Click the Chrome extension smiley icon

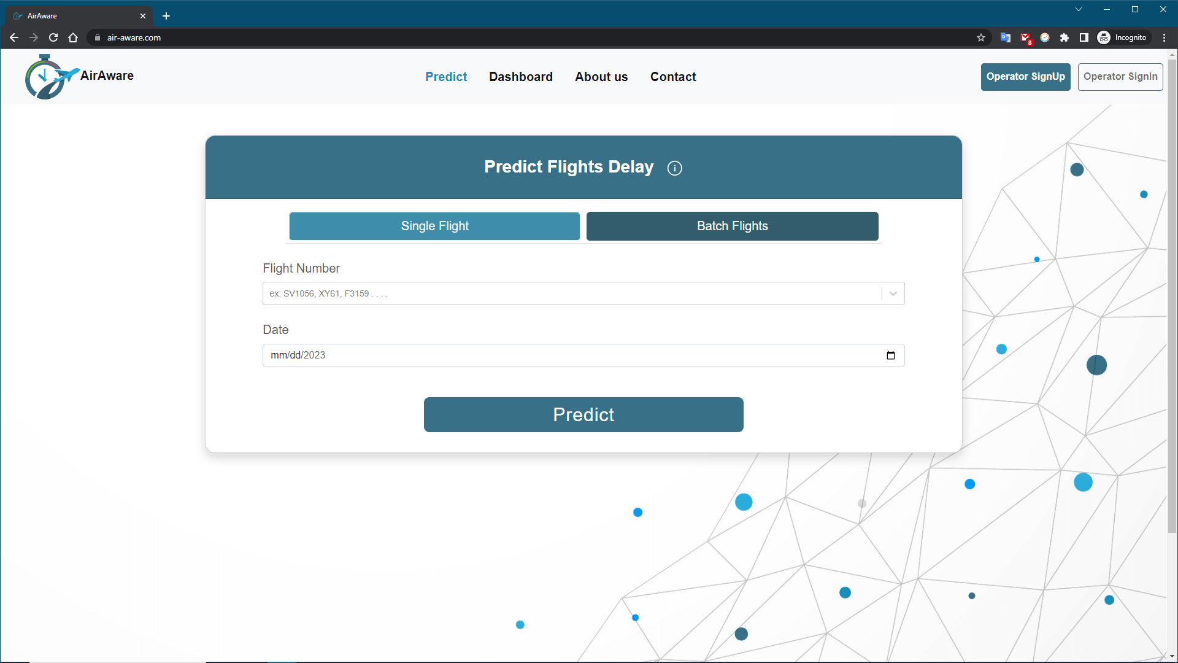1045,37
